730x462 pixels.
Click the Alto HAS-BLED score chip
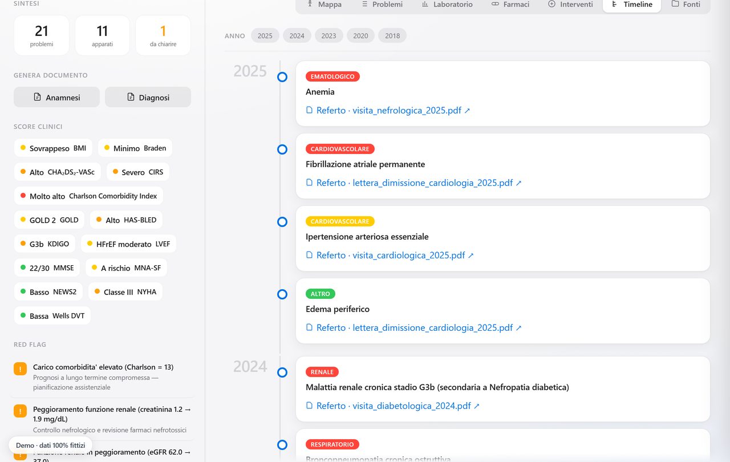click(x=126, y=220)
